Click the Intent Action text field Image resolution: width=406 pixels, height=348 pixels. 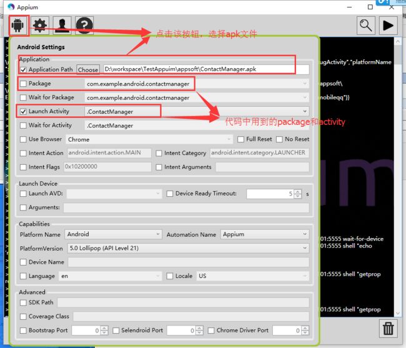tap(109, 153)
